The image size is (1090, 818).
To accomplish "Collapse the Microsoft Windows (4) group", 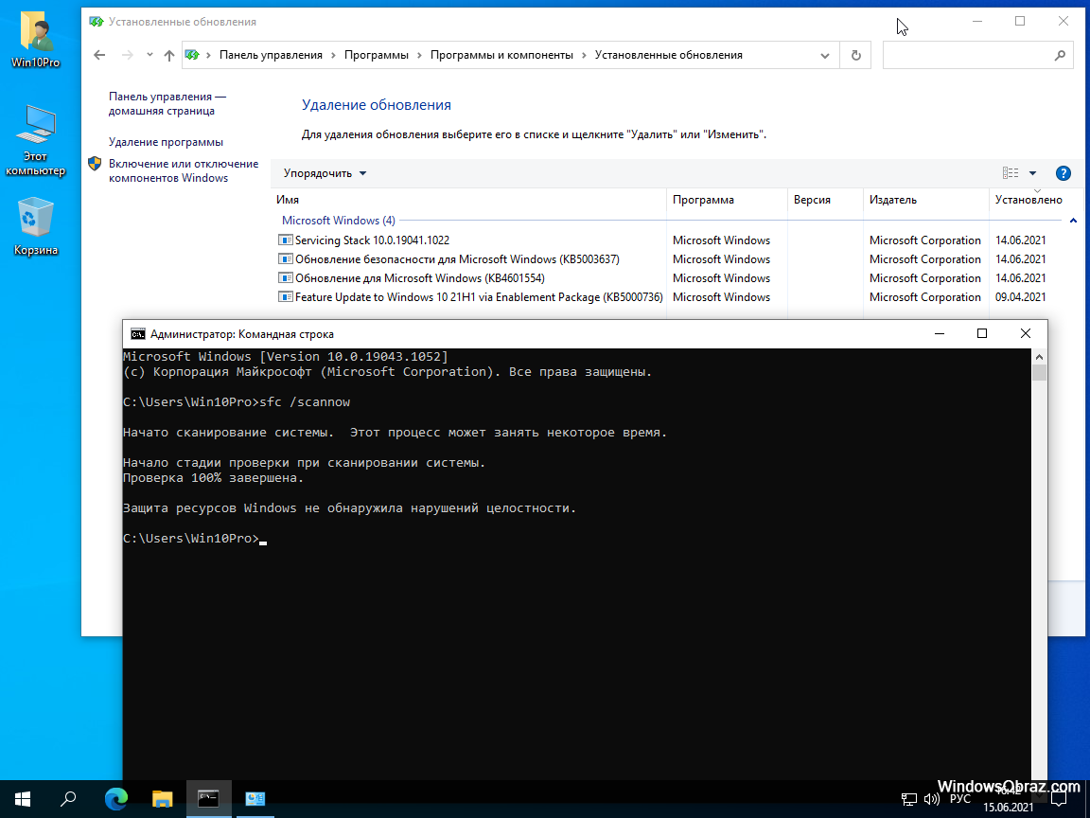I will [x=1073, y=221].
